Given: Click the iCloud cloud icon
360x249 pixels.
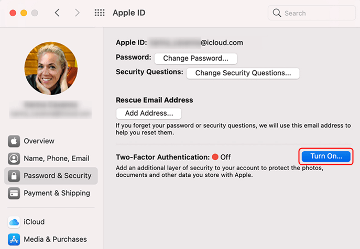Looking at the screenshot, I should point(14,222).
